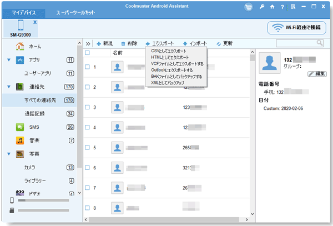The height and width of the screenshot is (226, 333).
Task: Check the box for contact 2
Action: pos(87,87)
